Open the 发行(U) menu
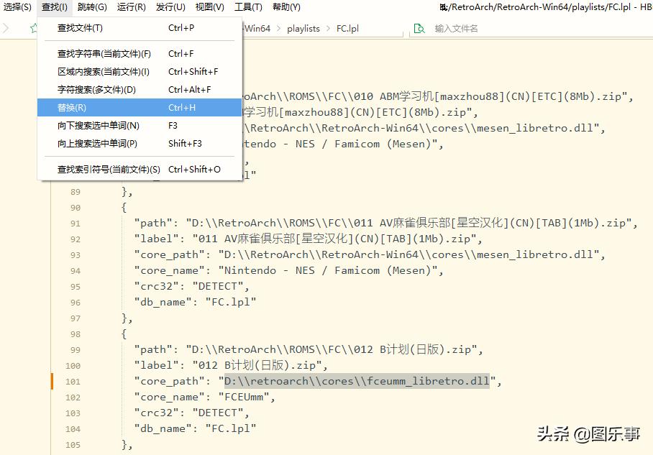This screenshot has width=653, height=455. pyautogui.click(x=170, y=7)
